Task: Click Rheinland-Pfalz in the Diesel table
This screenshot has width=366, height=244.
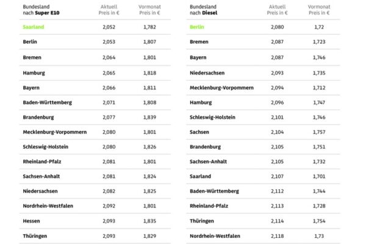Action: point(209,206)
